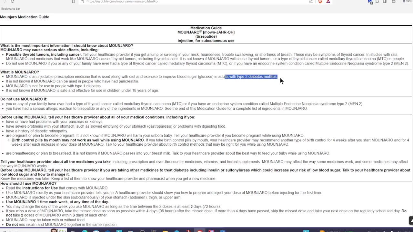The height and width of the screenshot is (232, 413).
Task: Click the "What is MOUNJARO?" heading
Action: click(x=19, y=72)
